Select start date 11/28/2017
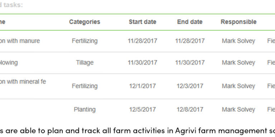The width and height of the screenshot is (275, 137). pos(143,41)
